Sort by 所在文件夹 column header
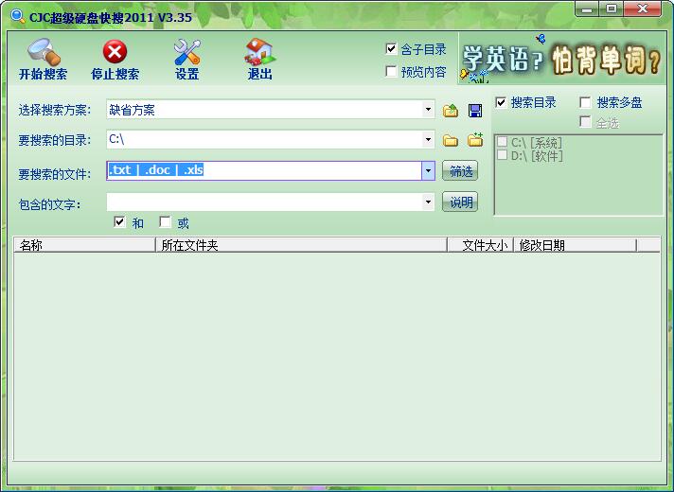Screen dimensions: 674x492 pos(301,245)
